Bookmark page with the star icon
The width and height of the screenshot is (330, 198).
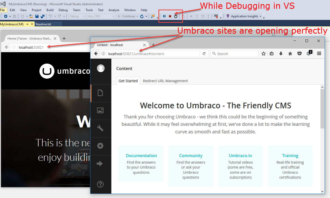pos(263,54)
